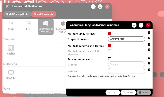
Task: Close the Parametri della iliadbox window
Action: [x=107, y=7]
